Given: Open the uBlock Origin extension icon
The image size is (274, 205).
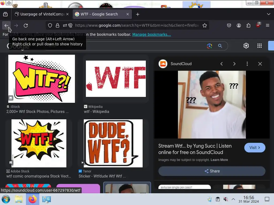Looking at the screenshot, I should point(258,25).
